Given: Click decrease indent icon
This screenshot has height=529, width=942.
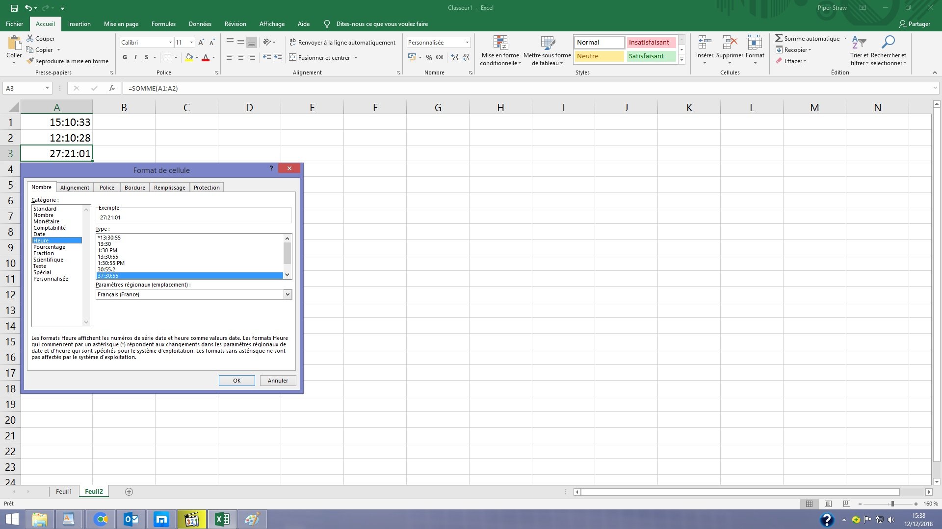Looking at the screenshot, I should (x=266, y=57).
